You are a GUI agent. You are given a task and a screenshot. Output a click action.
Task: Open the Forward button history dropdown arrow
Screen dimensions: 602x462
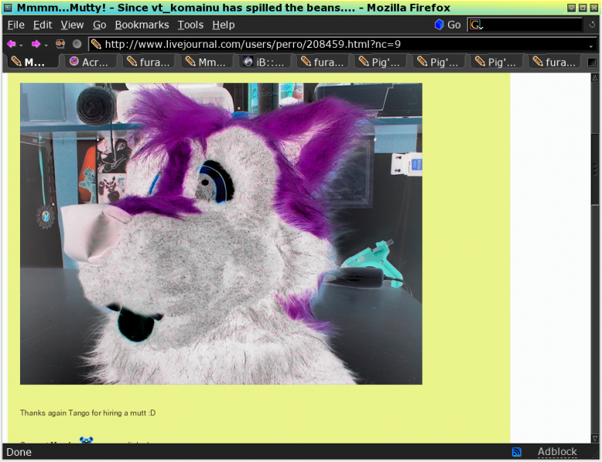click(45, 45)
